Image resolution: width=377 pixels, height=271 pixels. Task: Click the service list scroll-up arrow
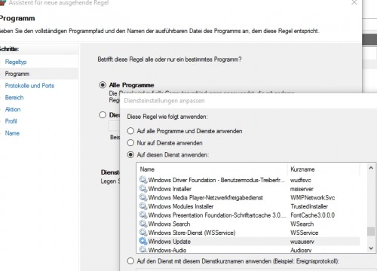click(x=371, y=168)
